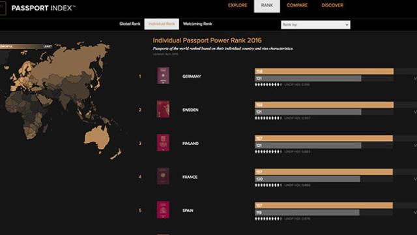The width and height of the screenshot is (417, 235).
Task: Click the Sweden passport cover icon
Action: coord(163,109)
